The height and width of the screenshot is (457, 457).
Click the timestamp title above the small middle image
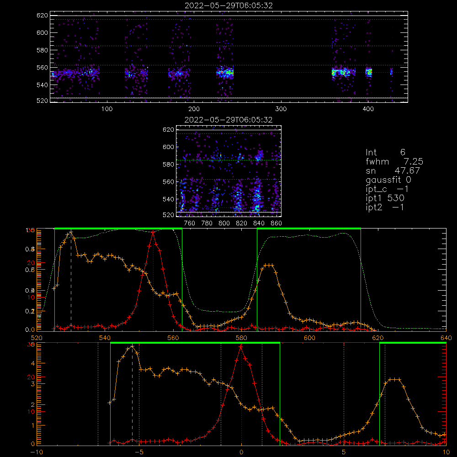228,120
